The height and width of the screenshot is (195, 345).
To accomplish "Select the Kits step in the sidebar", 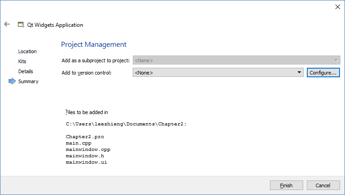I will (22, 61).
